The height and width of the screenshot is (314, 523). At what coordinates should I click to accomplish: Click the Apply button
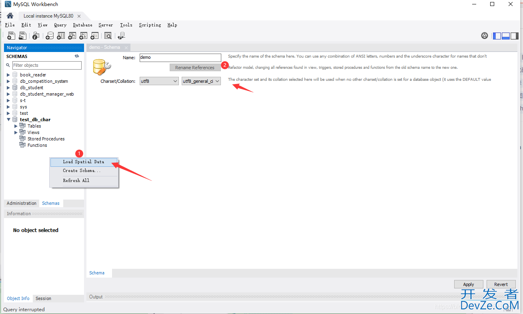[x=469, y=284]
